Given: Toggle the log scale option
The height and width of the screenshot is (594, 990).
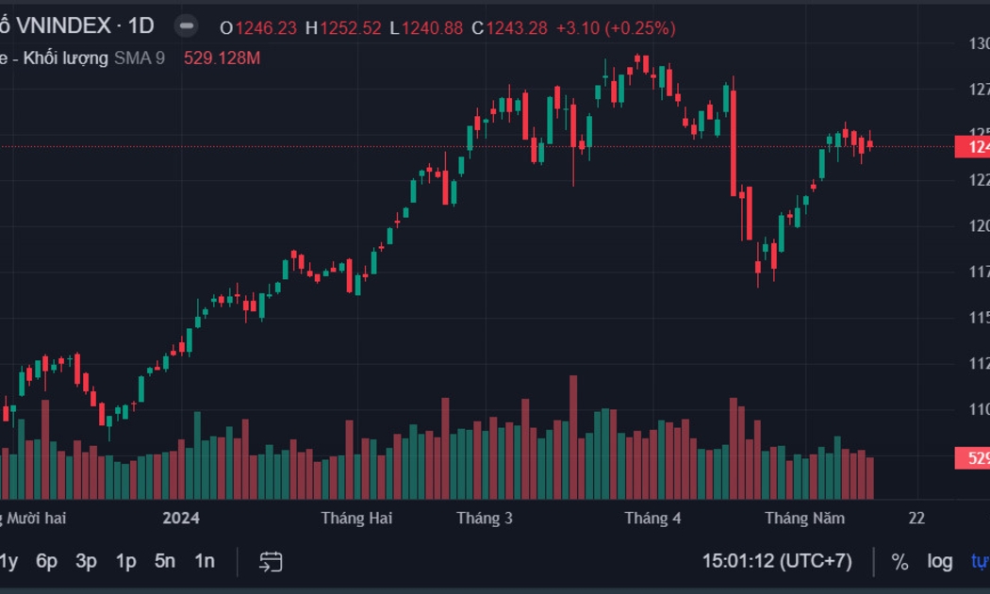Looking at the screenshot, I should pos(939,562).
